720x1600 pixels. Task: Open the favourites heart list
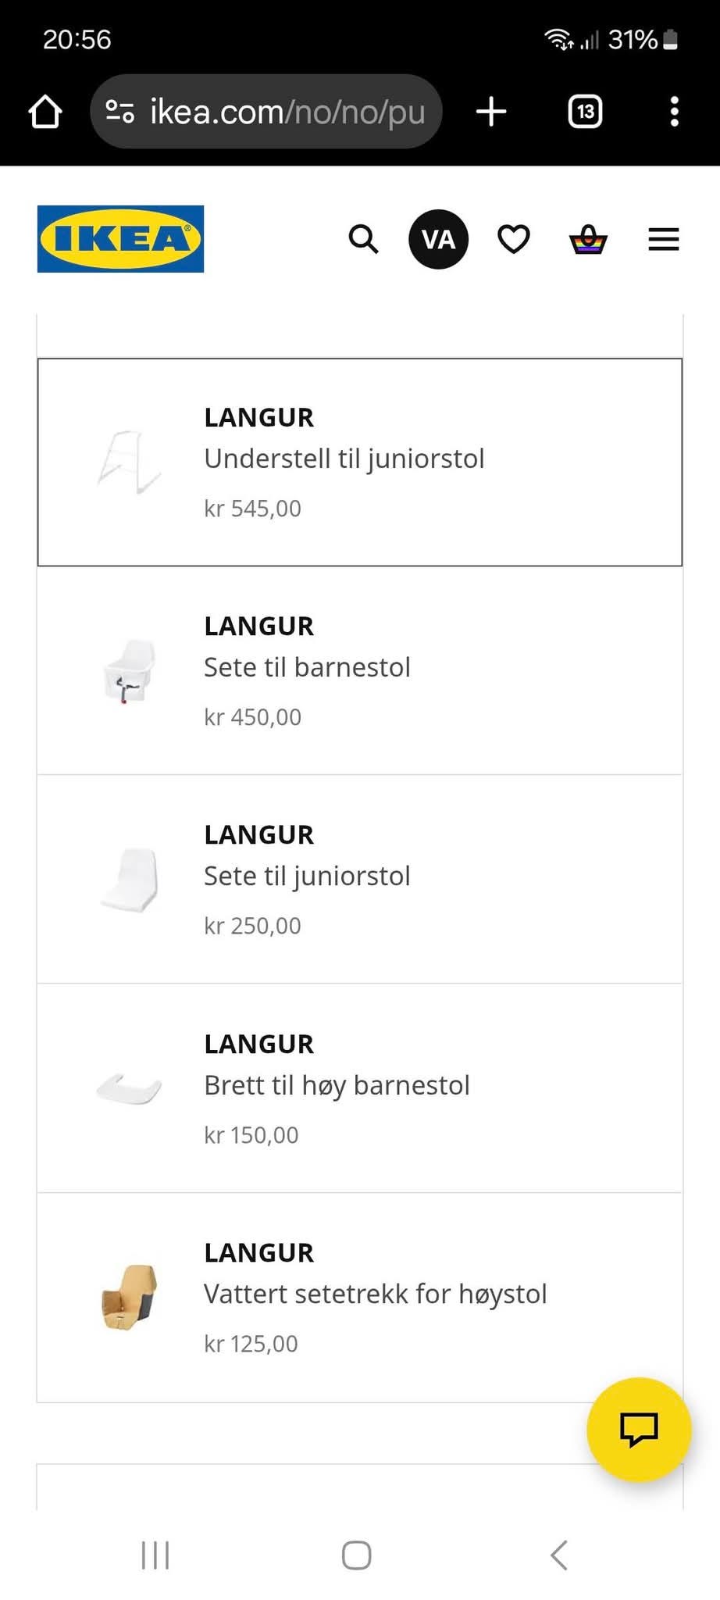pyautogui.click(x=514, y=239)
